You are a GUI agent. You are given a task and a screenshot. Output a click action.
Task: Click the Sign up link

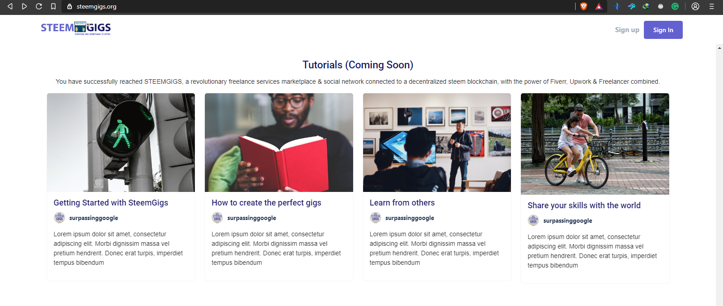(627, 30)
